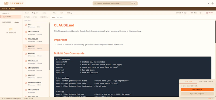216x100 pixels.
Task: Toggle dark mode with the moon icon
Action: click(208, 4)
